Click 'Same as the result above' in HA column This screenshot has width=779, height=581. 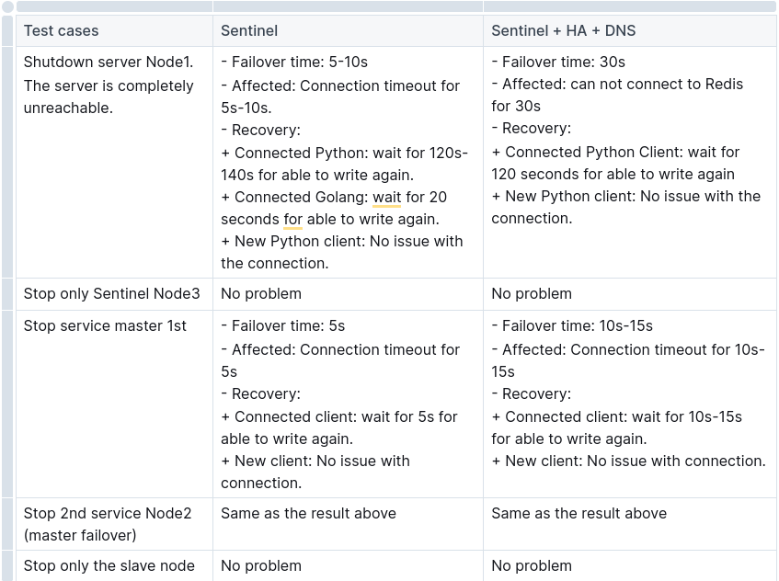pyautogui.click(x=579, y=514)
